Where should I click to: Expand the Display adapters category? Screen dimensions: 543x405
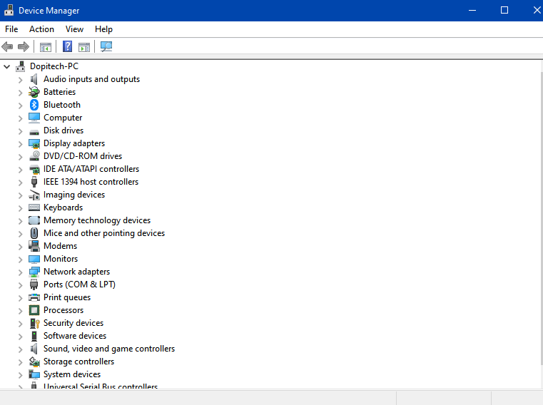coord(21,143)
